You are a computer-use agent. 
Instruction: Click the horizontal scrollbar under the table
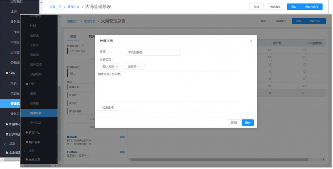point(224,160)
